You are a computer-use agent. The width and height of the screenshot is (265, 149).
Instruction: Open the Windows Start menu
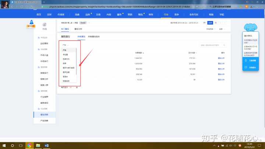(4, 145)
